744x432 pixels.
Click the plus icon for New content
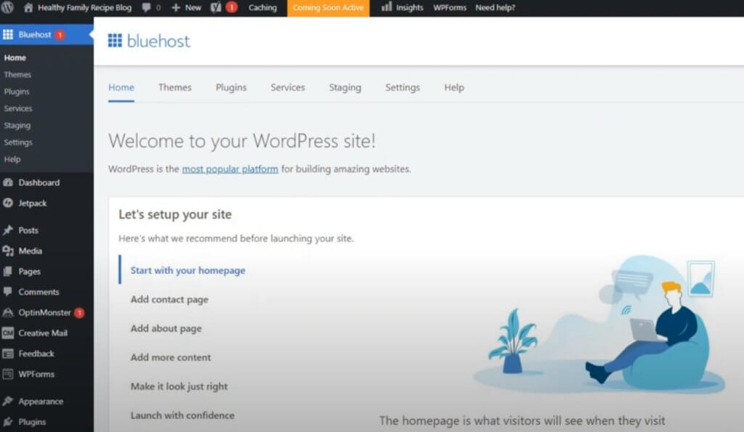pos(176,7)
